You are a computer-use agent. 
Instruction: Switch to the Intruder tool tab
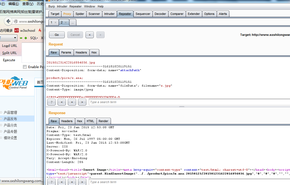(110, 14)
